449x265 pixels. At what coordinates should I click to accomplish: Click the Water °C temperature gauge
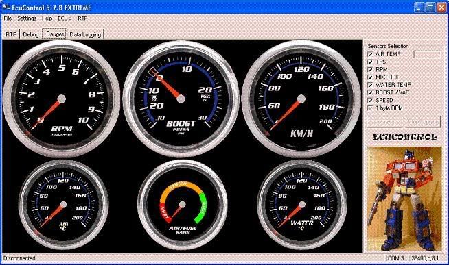coord(302,205)
